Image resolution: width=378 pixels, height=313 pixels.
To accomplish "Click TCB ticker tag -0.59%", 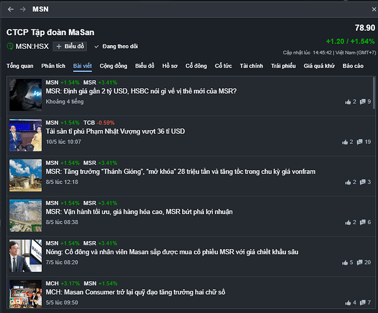I will 99,123.
